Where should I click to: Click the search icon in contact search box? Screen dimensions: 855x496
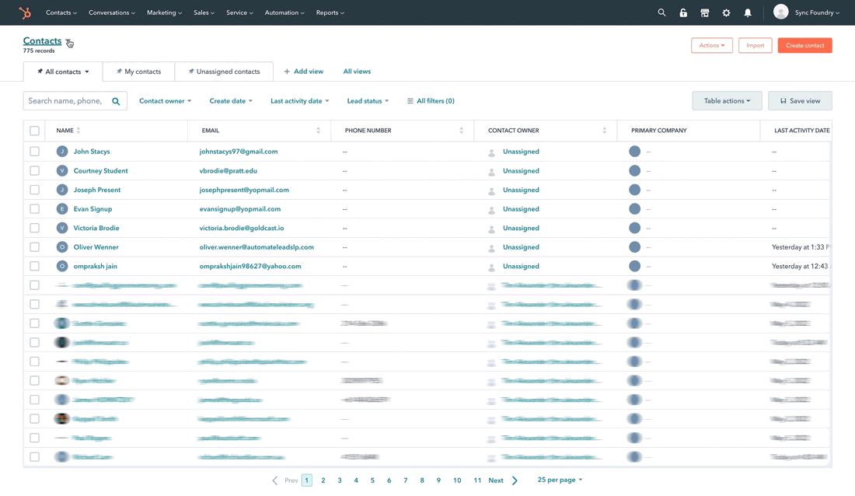point(116,101)
